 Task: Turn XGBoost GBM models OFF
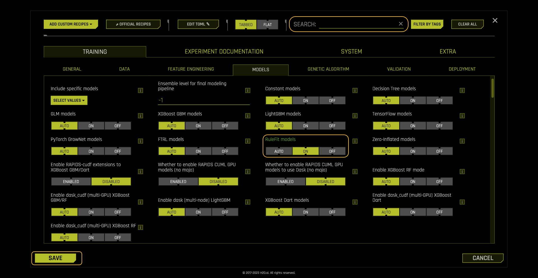click(225, 126)
